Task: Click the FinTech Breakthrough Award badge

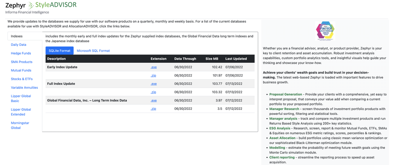Action: coord(325,31)
